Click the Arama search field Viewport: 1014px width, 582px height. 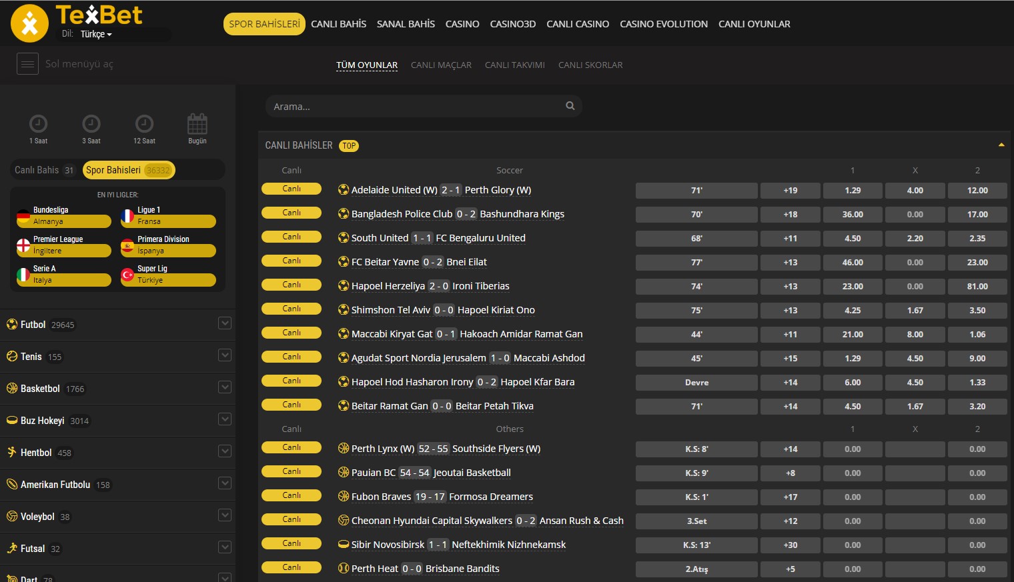(424, 106)
